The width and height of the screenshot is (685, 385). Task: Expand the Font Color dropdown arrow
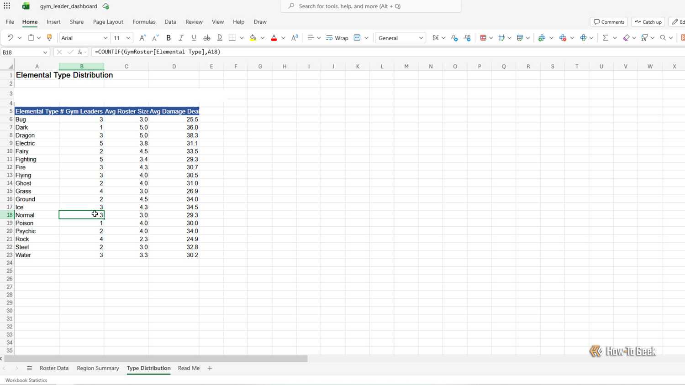pyautogui.click(x=283, y=38)
